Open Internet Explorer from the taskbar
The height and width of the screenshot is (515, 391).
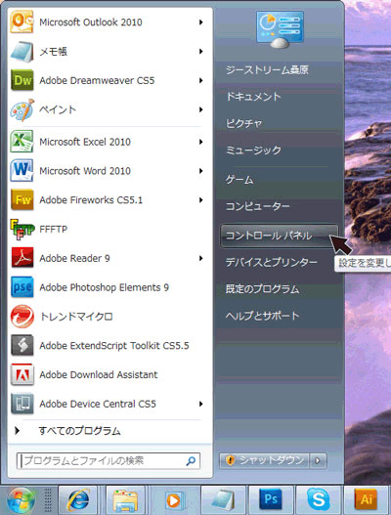[78, 500]
